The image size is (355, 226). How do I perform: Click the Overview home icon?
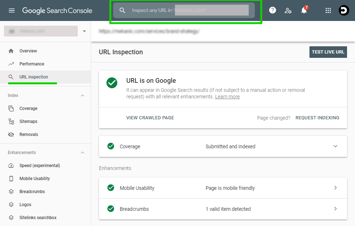[11, 51]
